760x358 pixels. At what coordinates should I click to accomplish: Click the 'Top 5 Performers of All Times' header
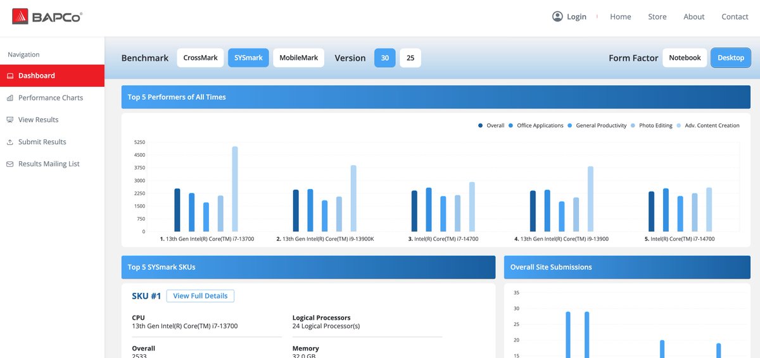(x=177, y=97)
